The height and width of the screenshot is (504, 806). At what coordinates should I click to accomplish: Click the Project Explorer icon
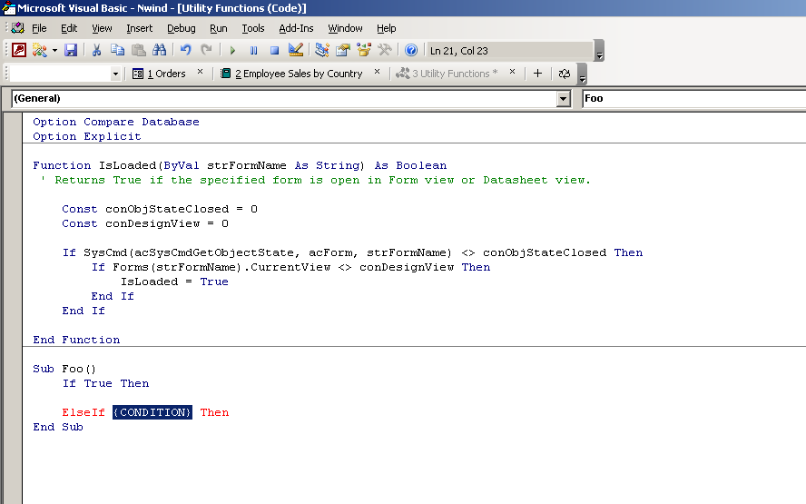tap(322, 50)
